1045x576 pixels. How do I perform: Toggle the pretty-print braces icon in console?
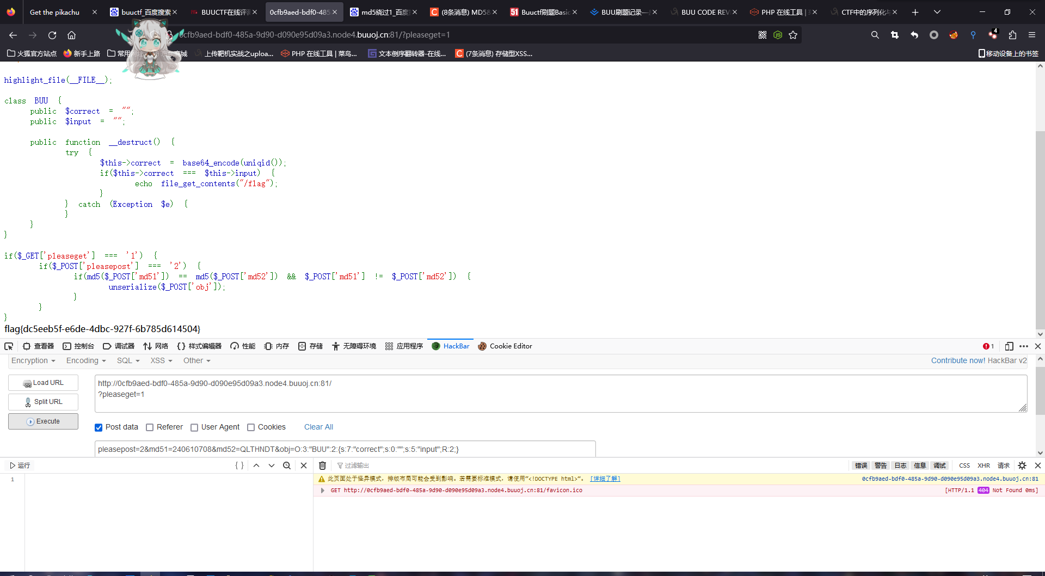tap(239, 465)
